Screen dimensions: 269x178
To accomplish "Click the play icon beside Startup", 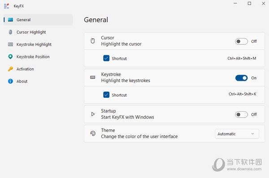I will [93, 114].
